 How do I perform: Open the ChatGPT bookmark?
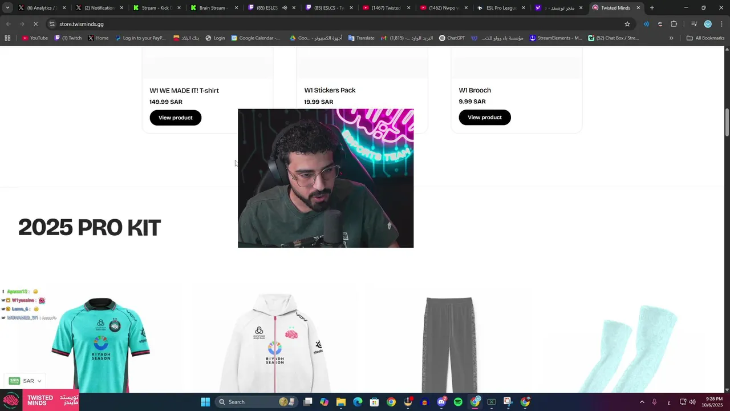[x=452, y=38]
